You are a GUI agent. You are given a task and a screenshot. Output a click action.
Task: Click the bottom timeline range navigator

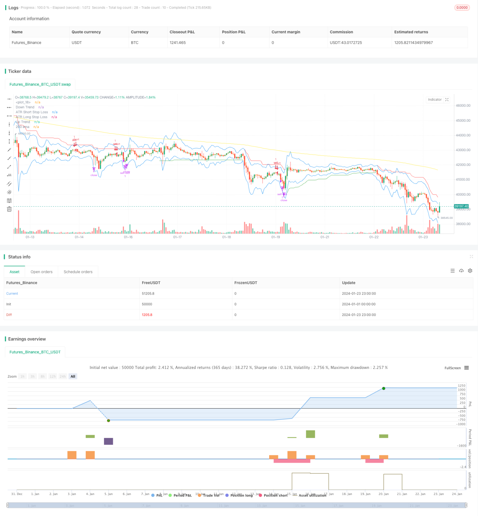(237, 506)
